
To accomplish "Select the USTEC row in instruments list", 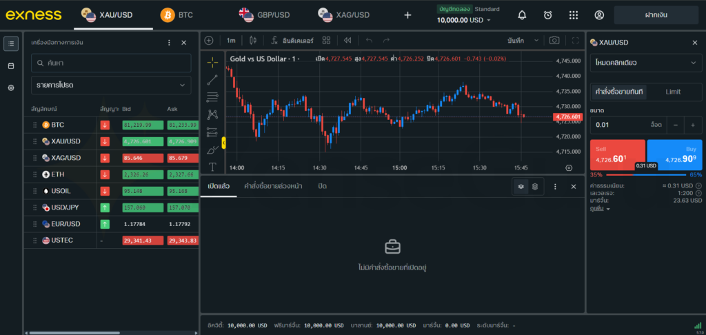I will [111, 241].
